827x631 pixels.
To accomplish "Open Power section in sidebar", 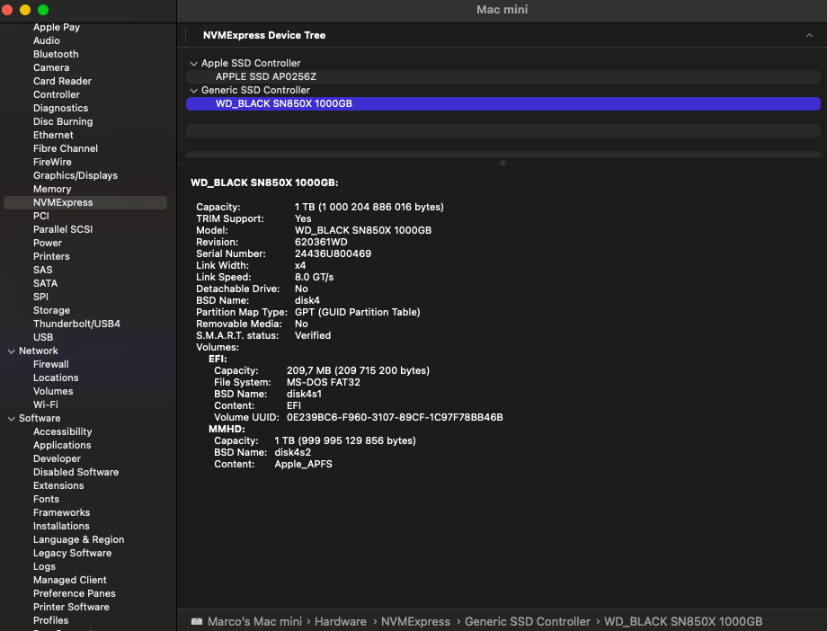I will (48, 243).
